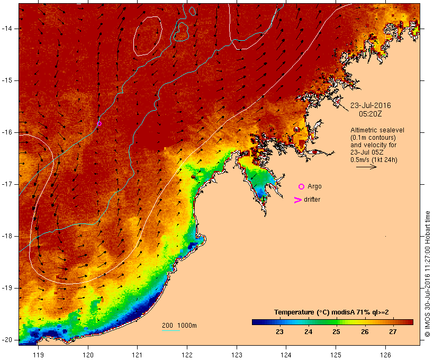The image size is (434, 360).
Task: Click the Argo float marker near 120E 16S
Action: pyautogui.click(x=100, y=124)
